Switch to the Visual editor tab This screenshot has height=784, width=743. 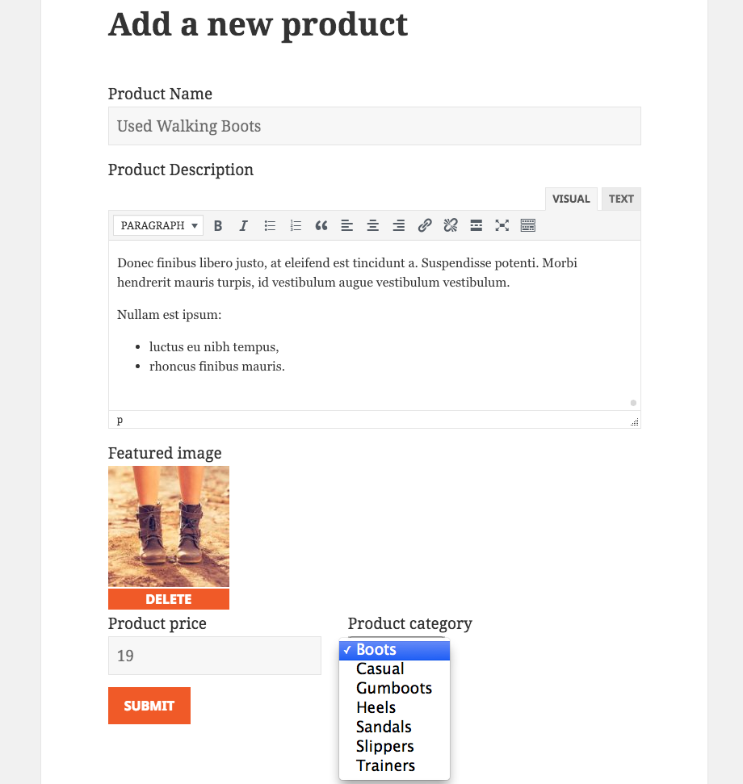(x=571, y=199)
